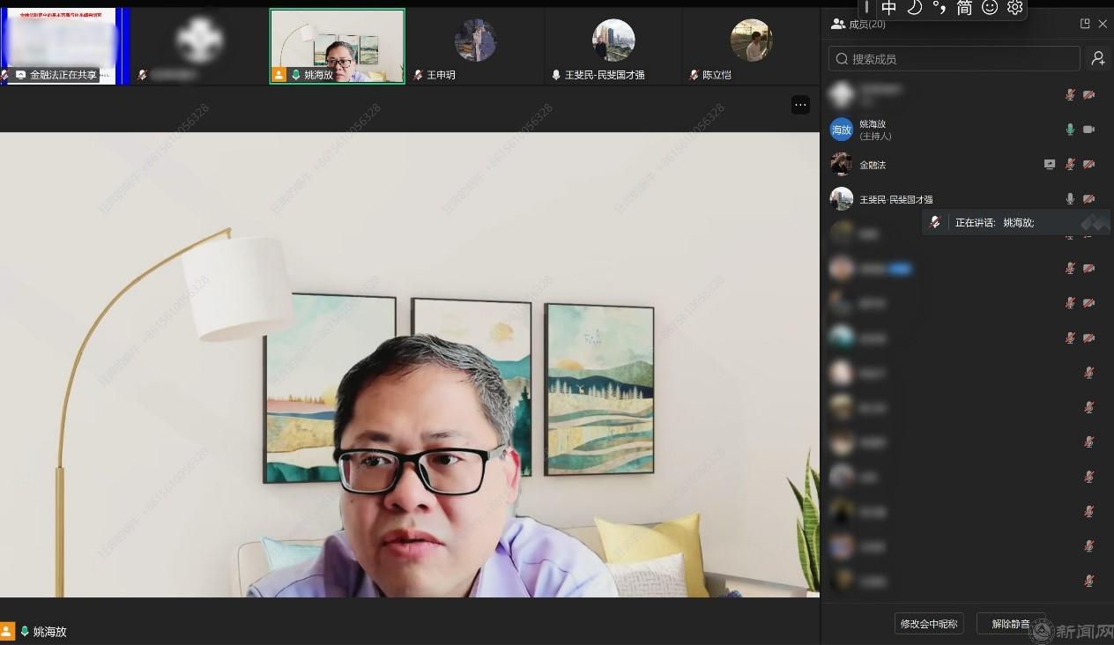Toggle 姚海放's camera icon in member list
The height and width of the screenshot is (645, 1114).
(1088, 130)
